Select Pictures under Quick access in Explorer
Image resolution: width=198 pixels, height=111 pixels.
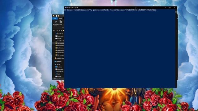point(58,39)
